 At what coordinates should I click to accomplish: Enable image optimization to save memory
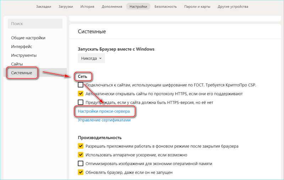click(x=81, y=164)
